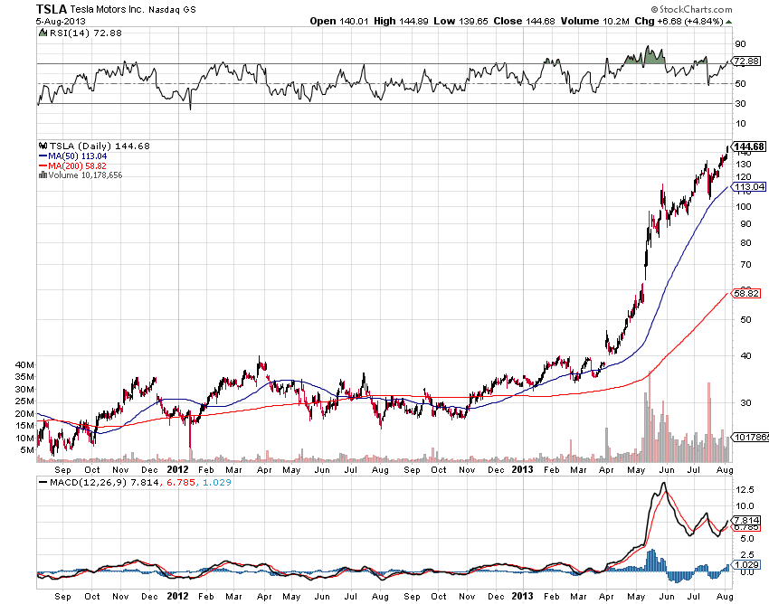Click the 7.814 MACD tag on the right axis

pyautogui.click(x=747, y=520)
